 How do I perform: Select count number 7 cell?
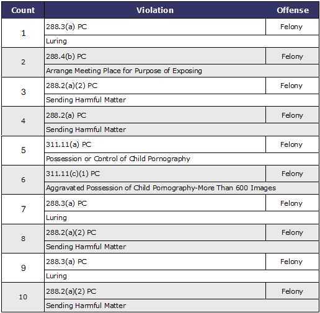click(23, 209)
